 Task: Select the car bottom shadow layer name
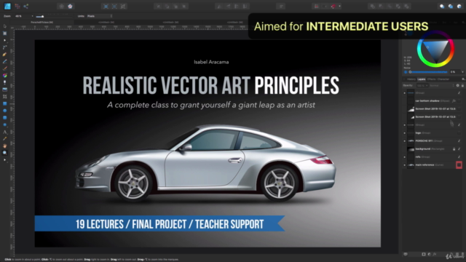(427, 101)
